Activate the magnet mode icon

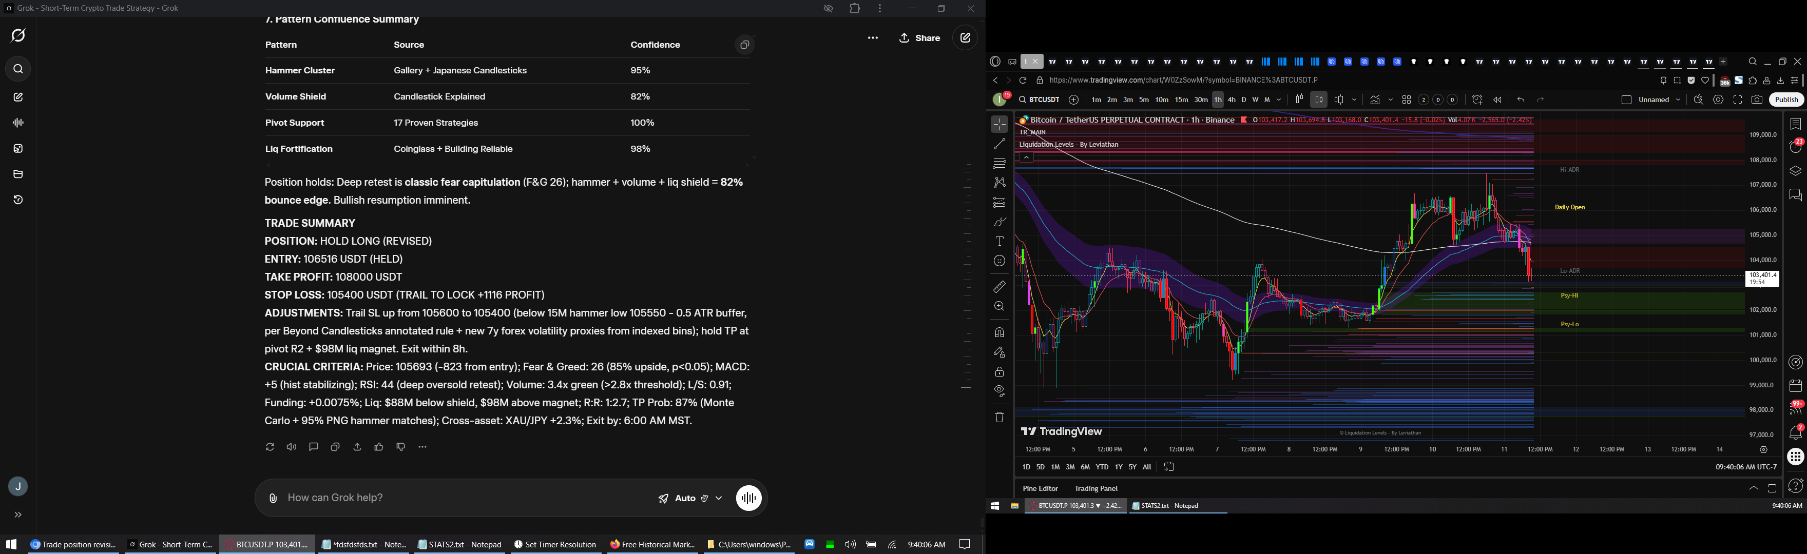[x=999, y=332]
